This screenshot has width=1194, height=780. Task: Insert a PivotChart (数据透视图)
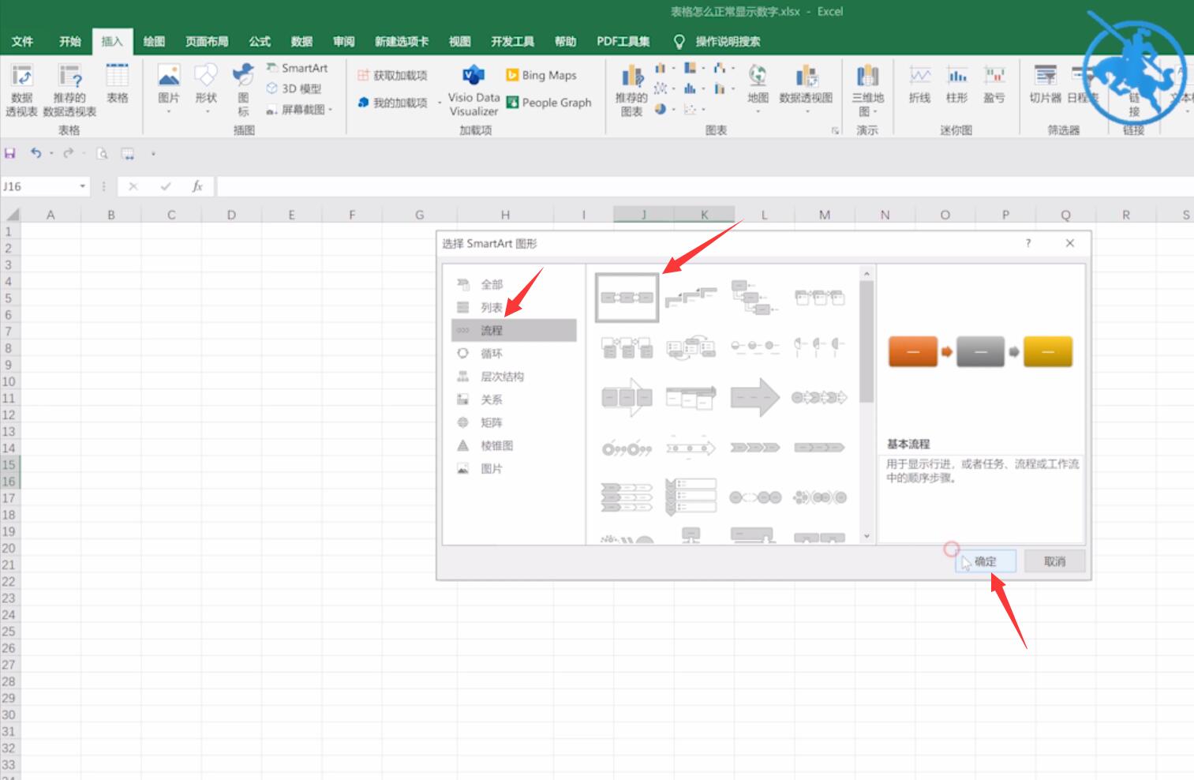[x=806, y=88]
